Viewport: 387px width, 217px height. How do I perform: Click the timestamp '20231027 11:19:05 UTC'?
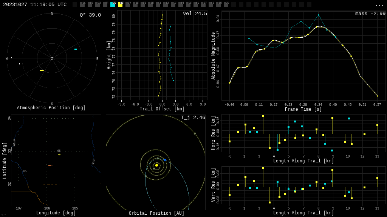pyautogui.click(x=35, y=5)
